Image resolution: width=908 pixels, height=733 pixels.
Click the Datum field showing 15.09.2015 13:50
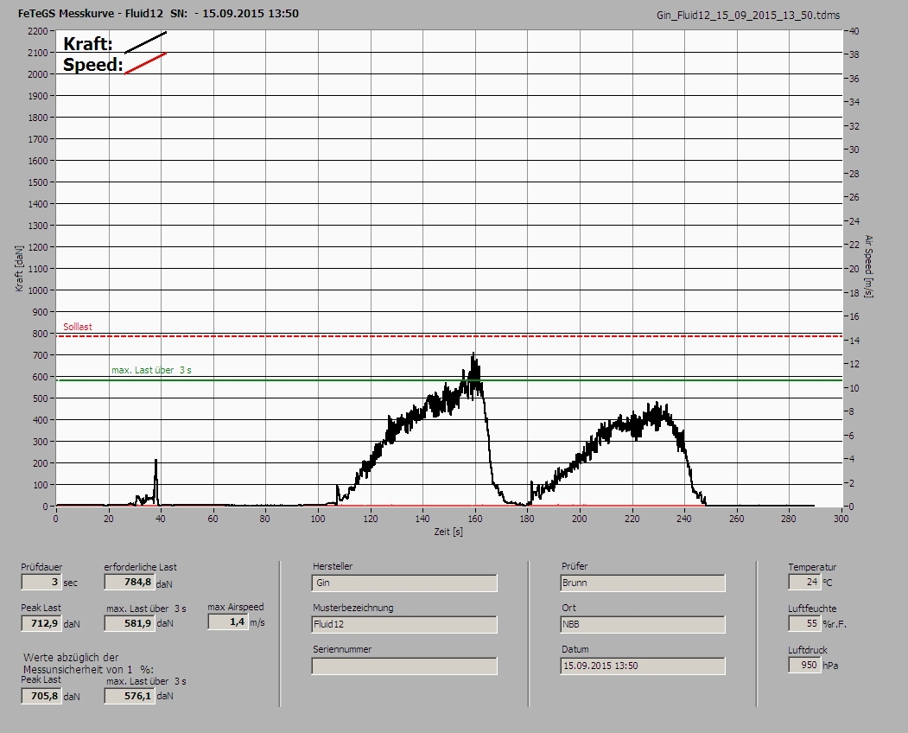pyautogui.click(x=643, y=666)
